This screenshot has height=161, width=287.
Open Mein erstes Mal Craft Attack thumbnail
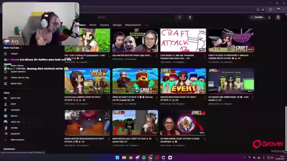135,123
